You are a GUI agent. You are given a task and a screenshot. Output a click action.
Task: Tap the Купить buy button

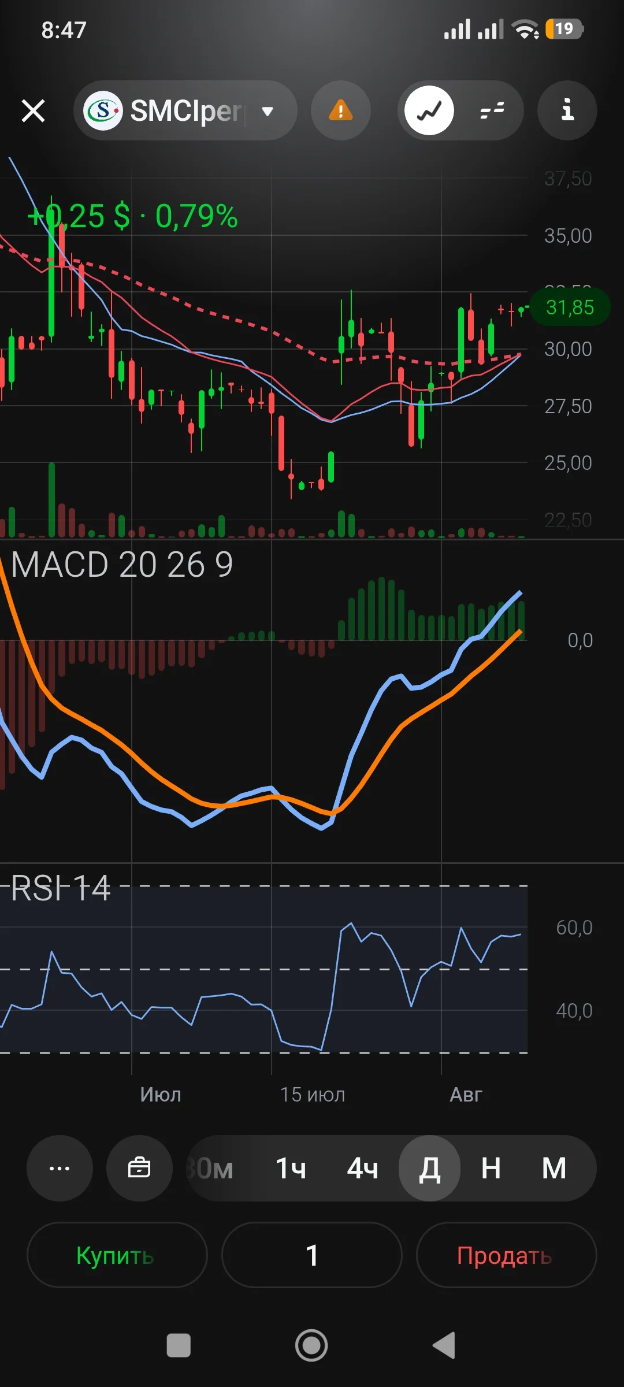tap(117, 1255)
